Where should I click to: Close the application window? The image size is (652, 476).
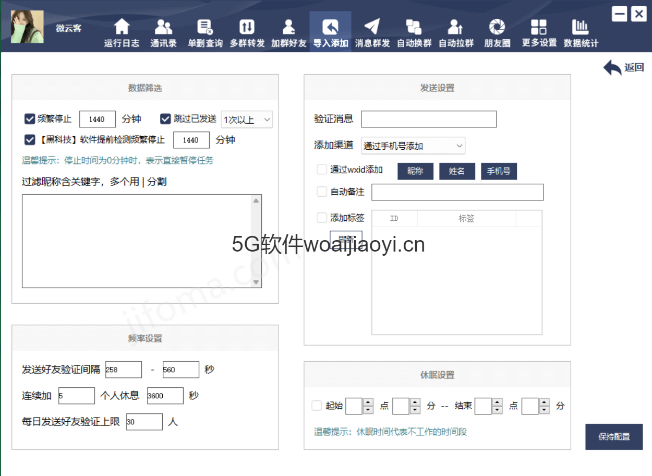point(638,14)
